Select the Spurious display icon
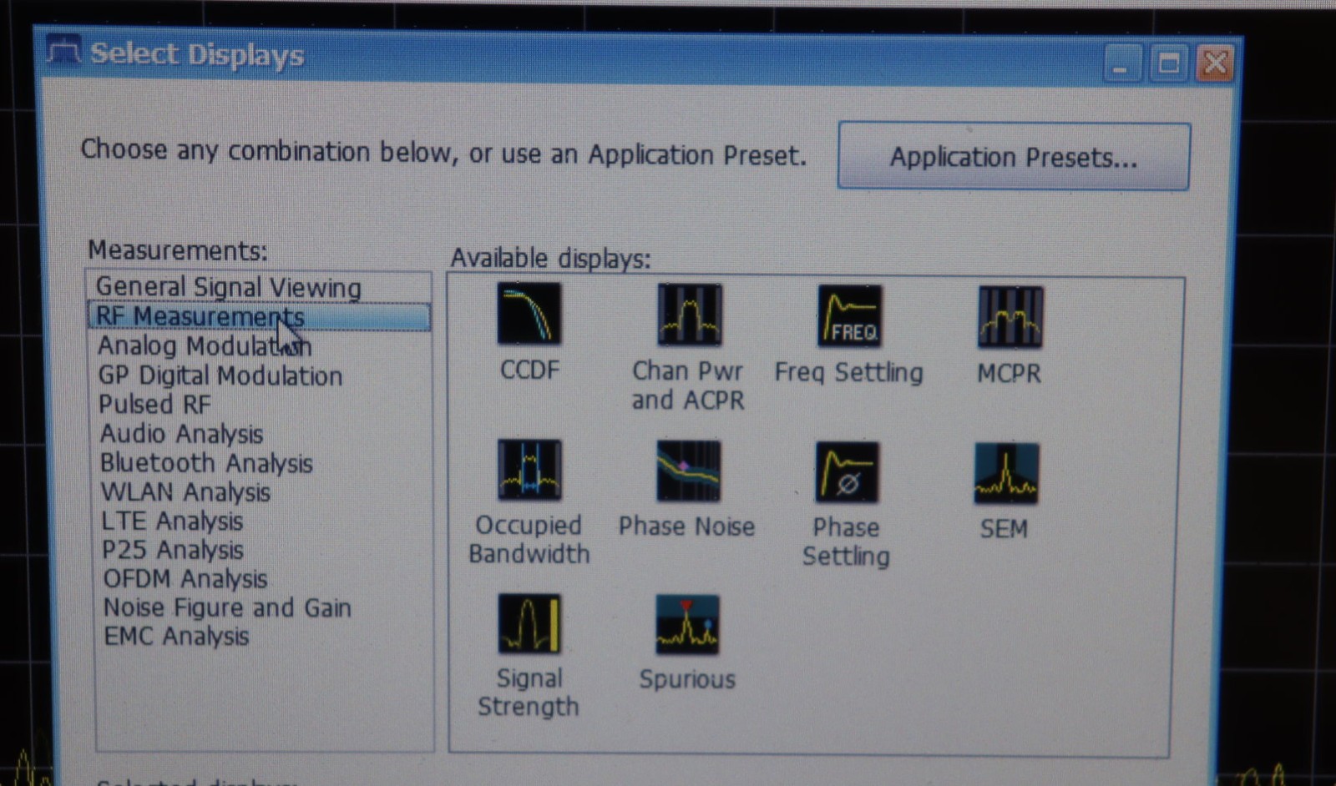Image resolution: width=1336 pixels, height=786 pixels. (x=687, y=625)
